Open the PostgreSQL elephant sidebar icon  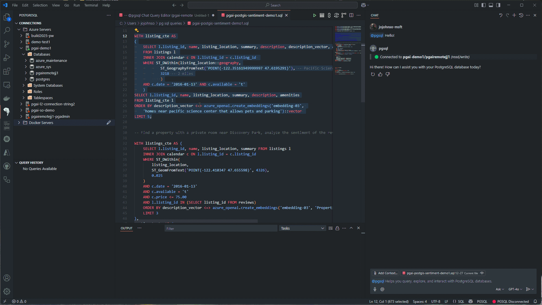pos(7,112)
